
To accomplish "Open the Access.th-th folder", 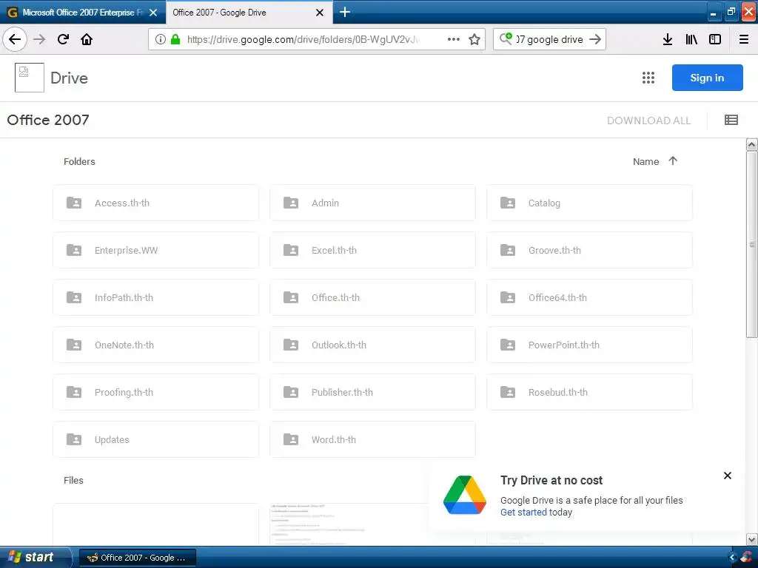I will pyautogui.click(x=155, y=203).
